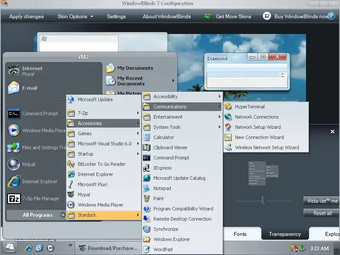This screenshot has width=340, height=255.
Task: Expand Microsoft Visual Studio 6.0 folder
Action: (104, 144)
